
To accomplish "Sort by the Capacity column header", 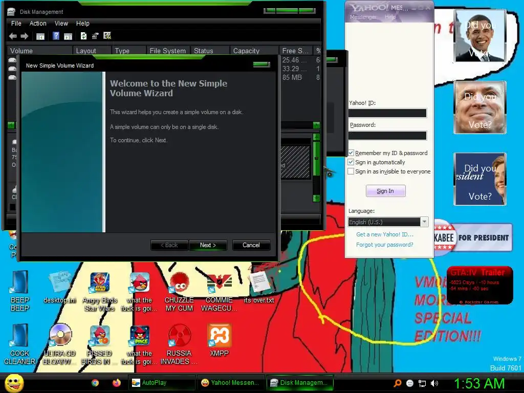I will point(254,51).
